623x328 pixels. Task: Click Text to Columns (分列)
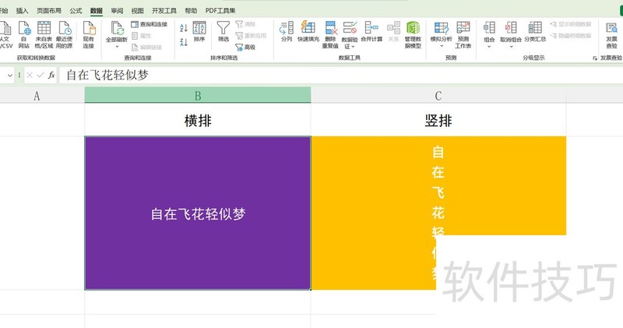(x=287, y=32)
